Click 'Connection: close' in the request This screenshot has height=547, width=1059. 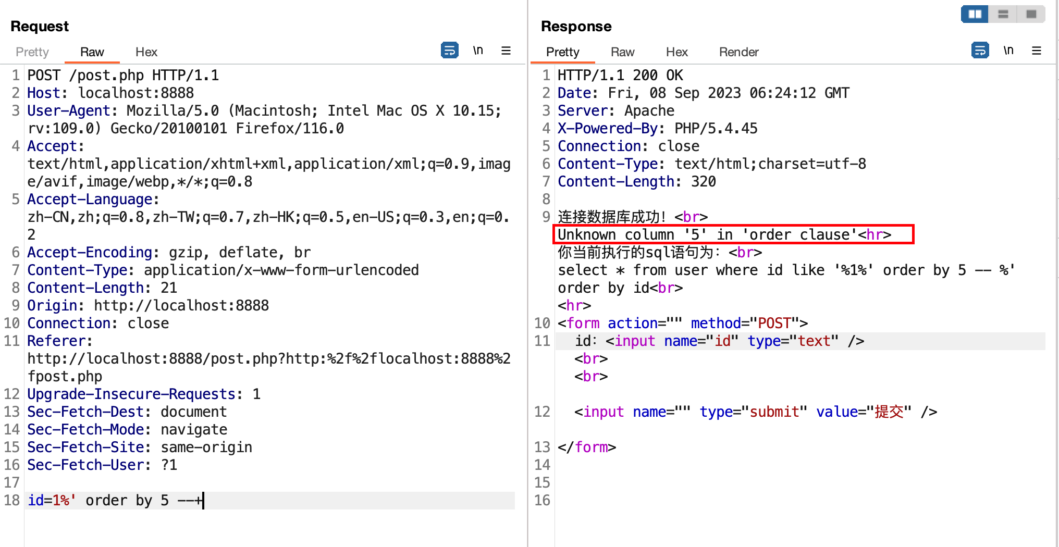[x=98, y=324]
